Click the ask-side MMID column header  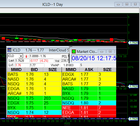click(71, 70)
